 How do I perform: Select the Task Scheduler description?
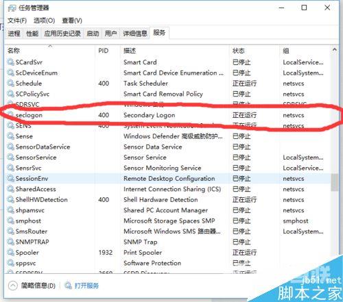145,84
